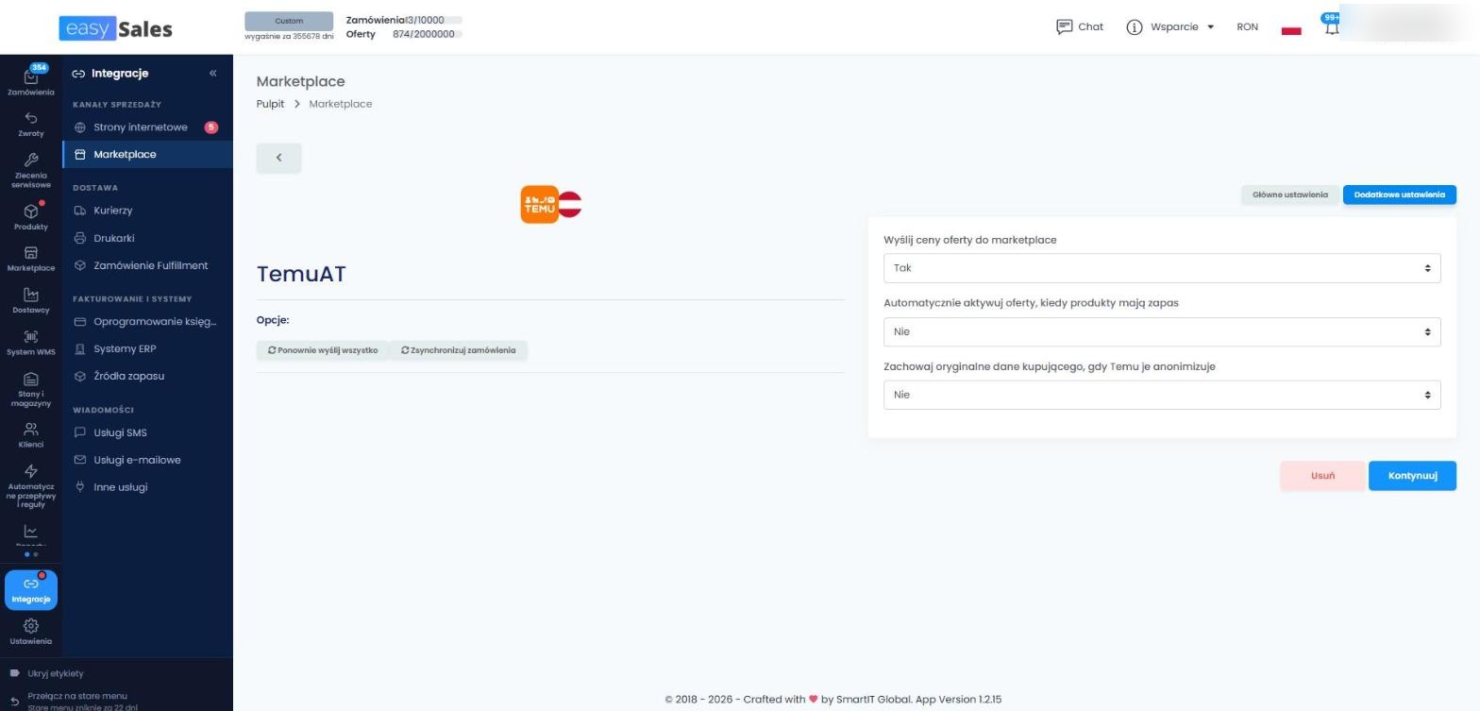Open Ustawienia gear icon

[x=30, y=632]
